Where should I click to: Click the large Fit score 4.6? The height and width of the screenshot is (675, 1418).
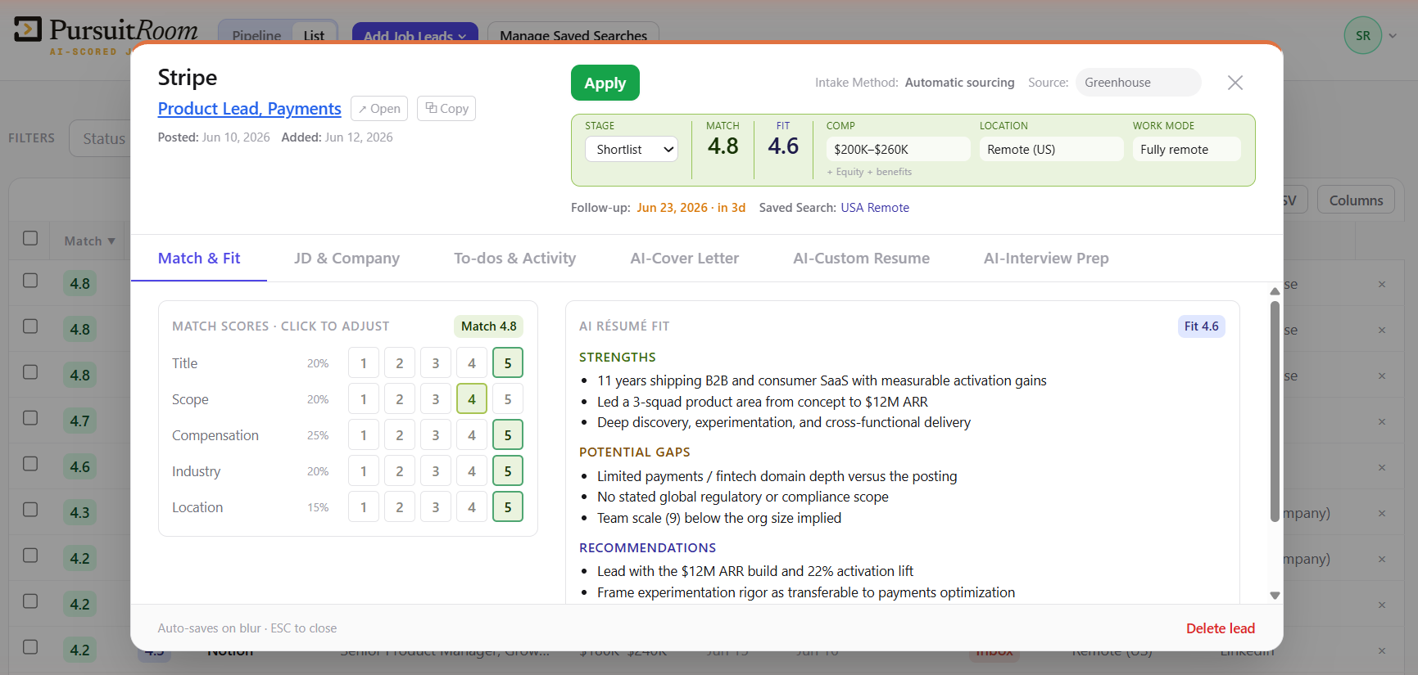(783, 146)
